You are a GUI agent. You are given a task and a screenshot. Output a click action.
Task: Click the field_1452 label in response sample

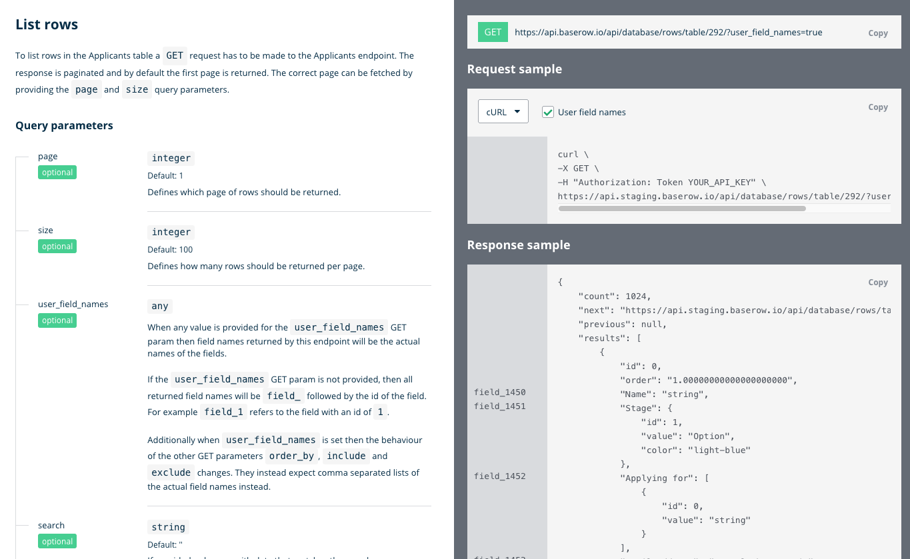[499, 476]
